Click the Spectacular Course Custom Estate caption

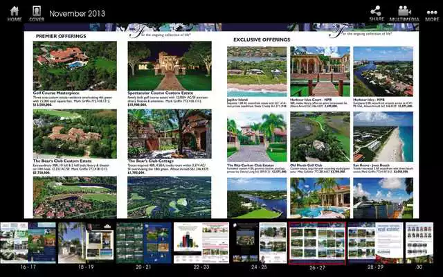pyautogui.click(x=161, y=93)
